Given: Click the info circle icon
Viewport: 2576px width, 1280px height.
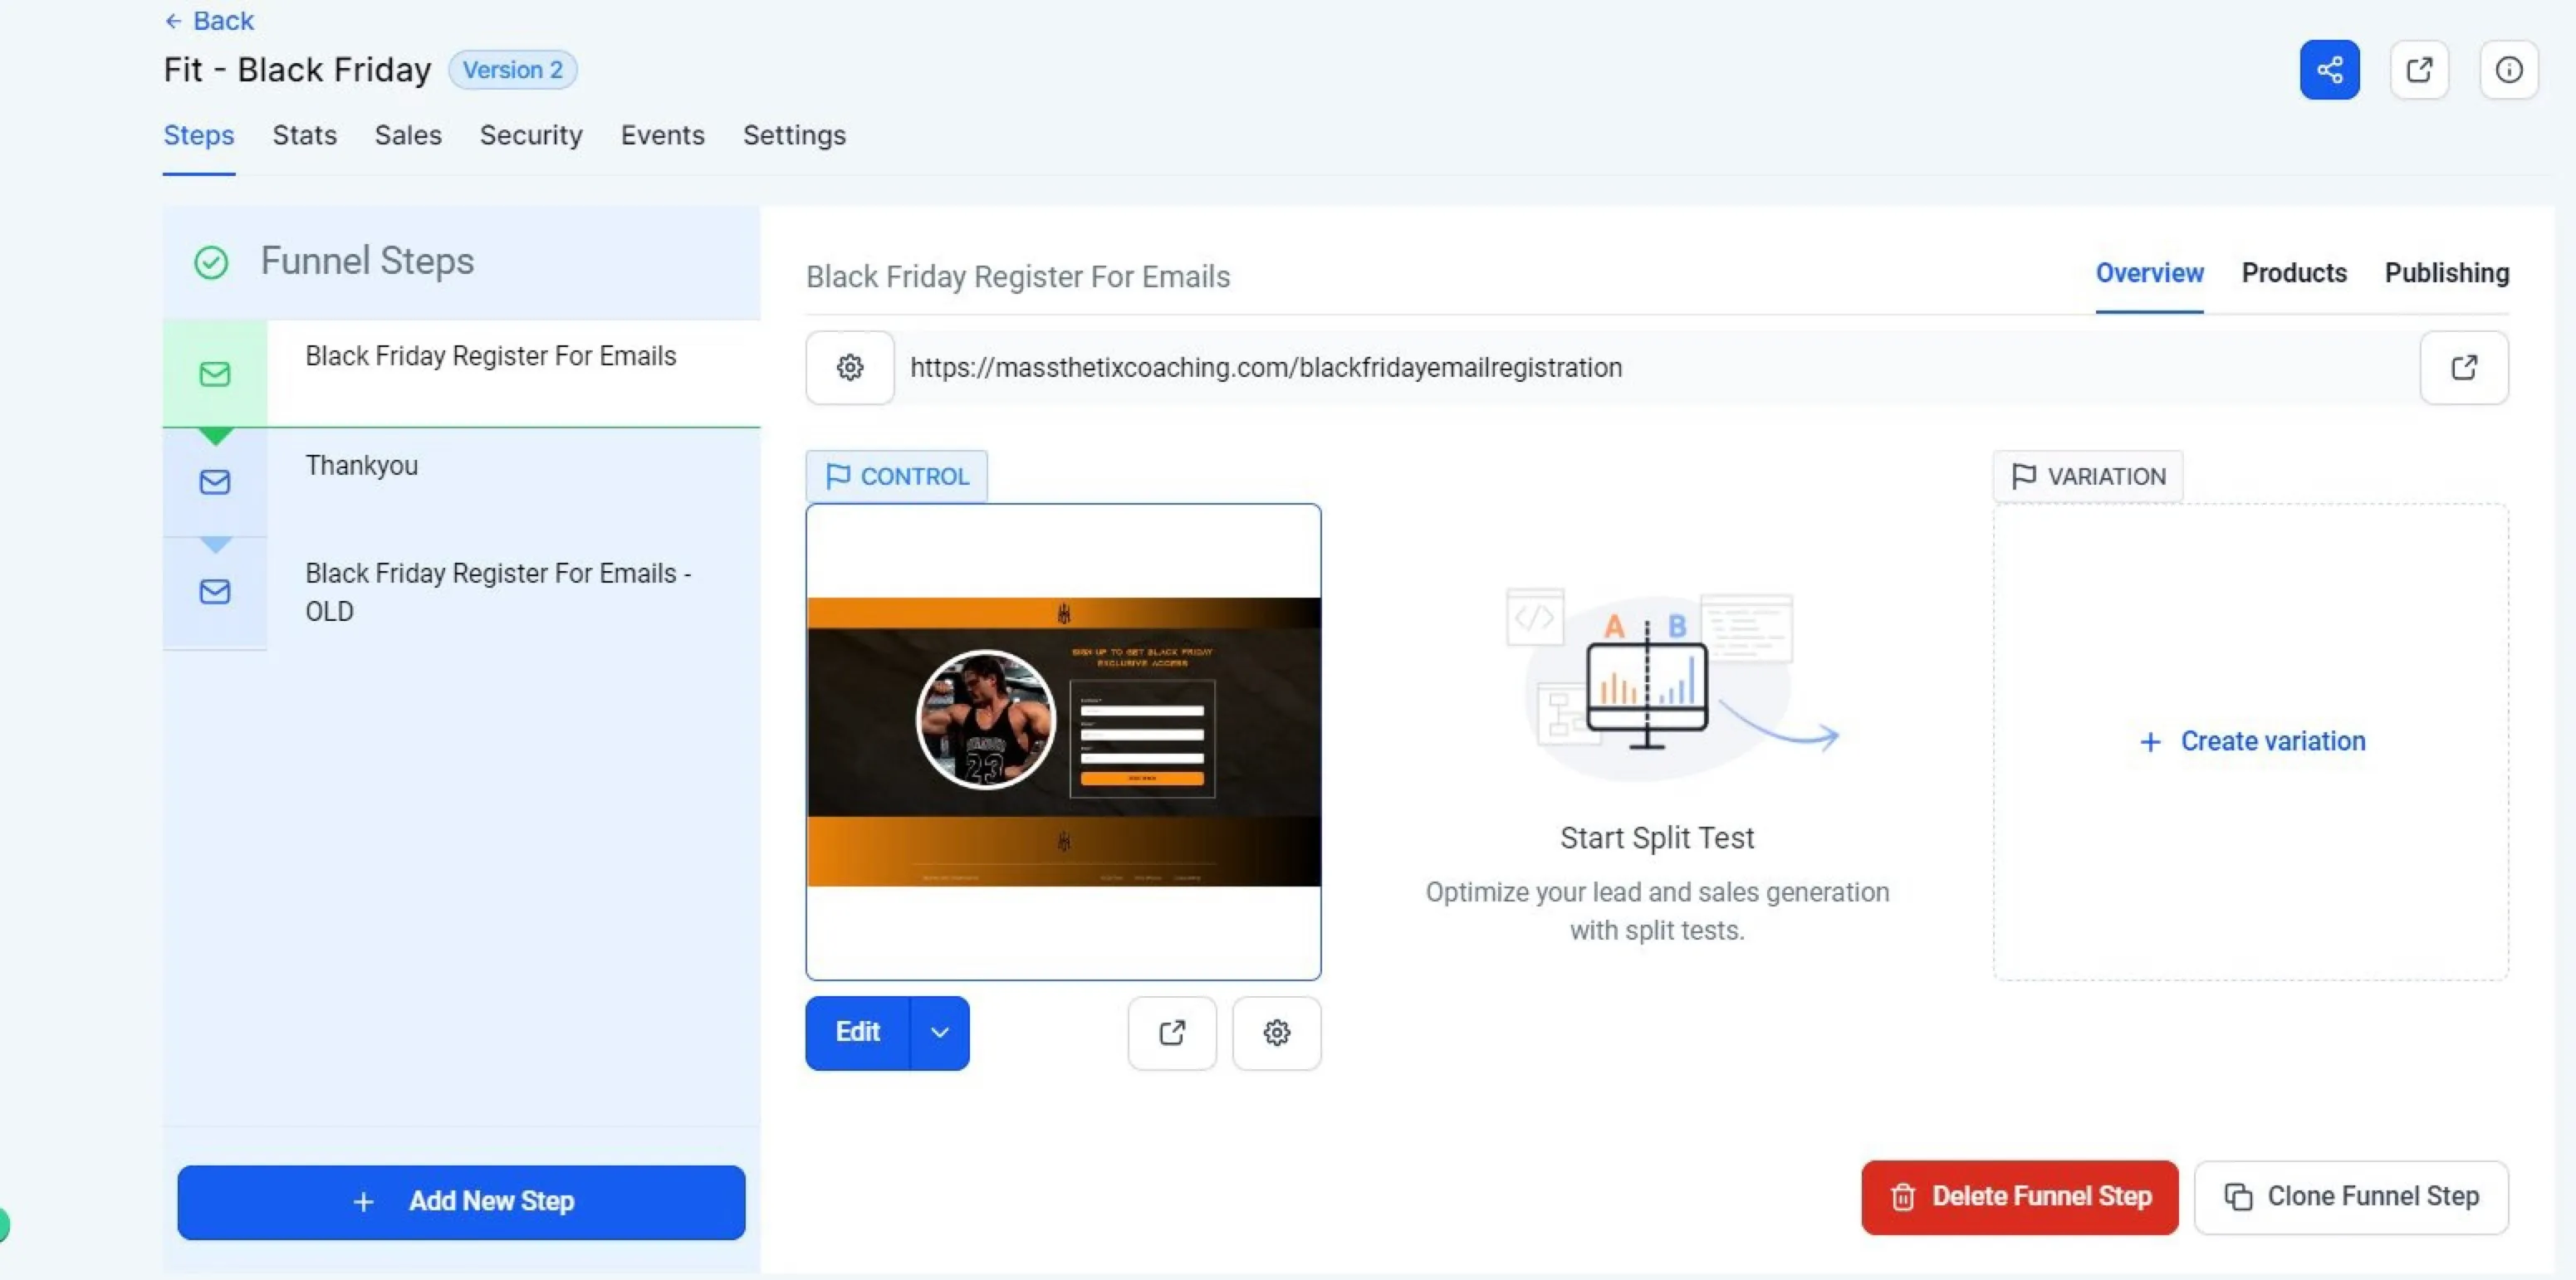Looking at the screenshot, I should click(x=2508, y=70).
